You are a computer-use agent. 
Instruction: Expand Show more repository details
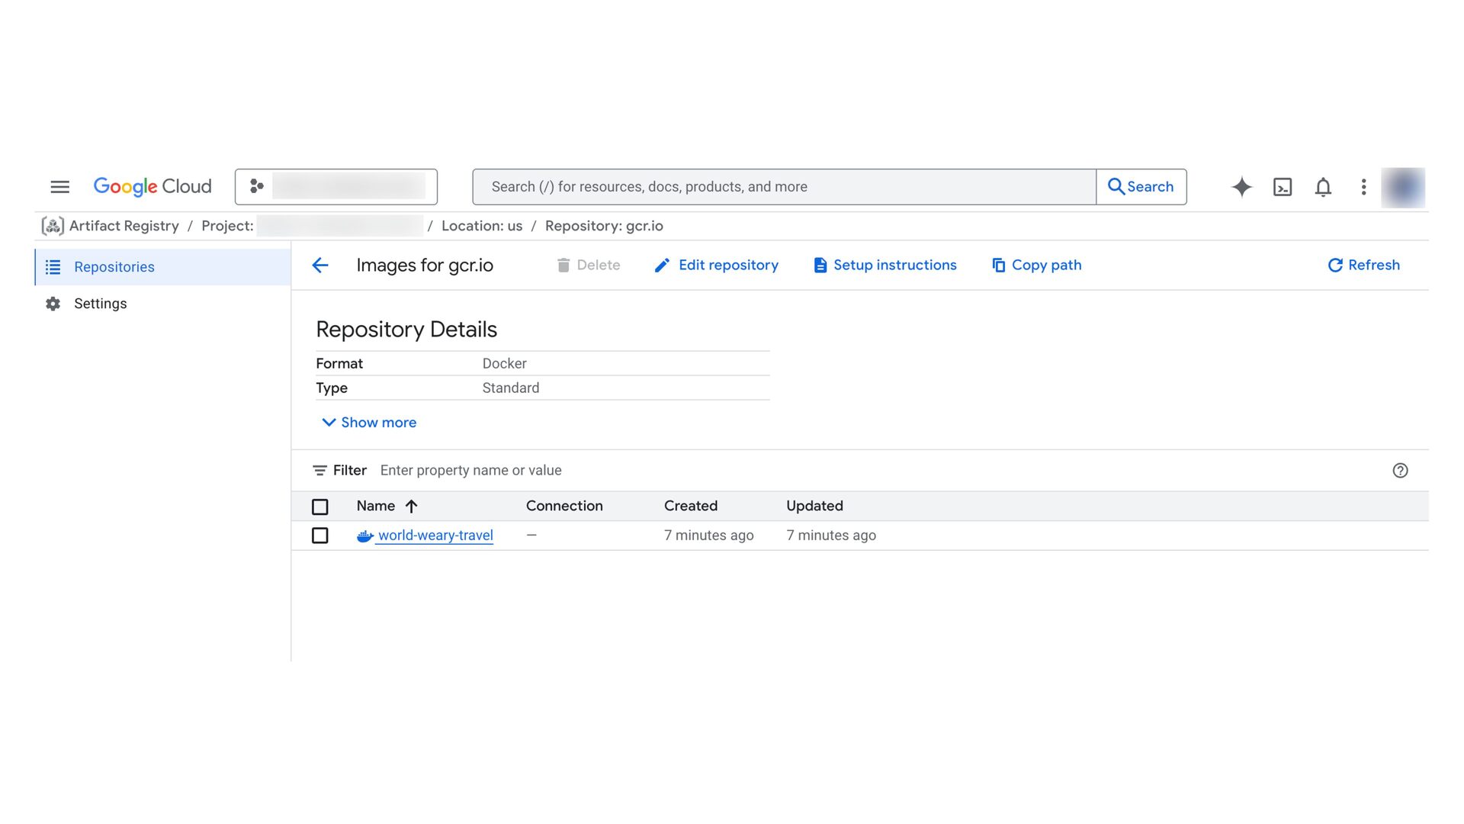tap(369, 423)
